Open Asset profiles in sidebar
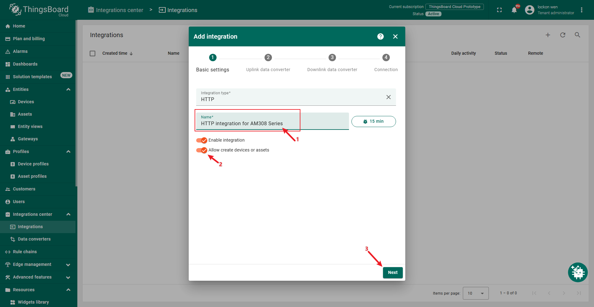Image resolution: width=594 pixels, height=307 pixels. tap(38, 177)
